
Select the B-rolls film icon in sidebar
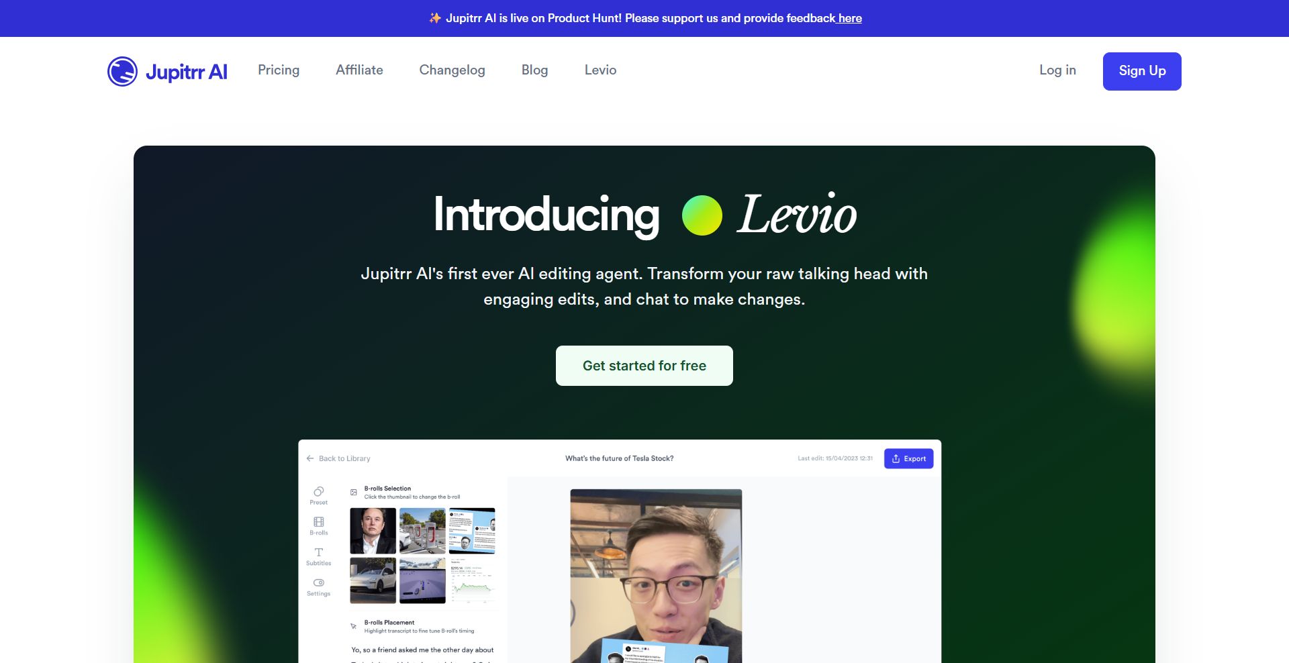coord(319,521)
